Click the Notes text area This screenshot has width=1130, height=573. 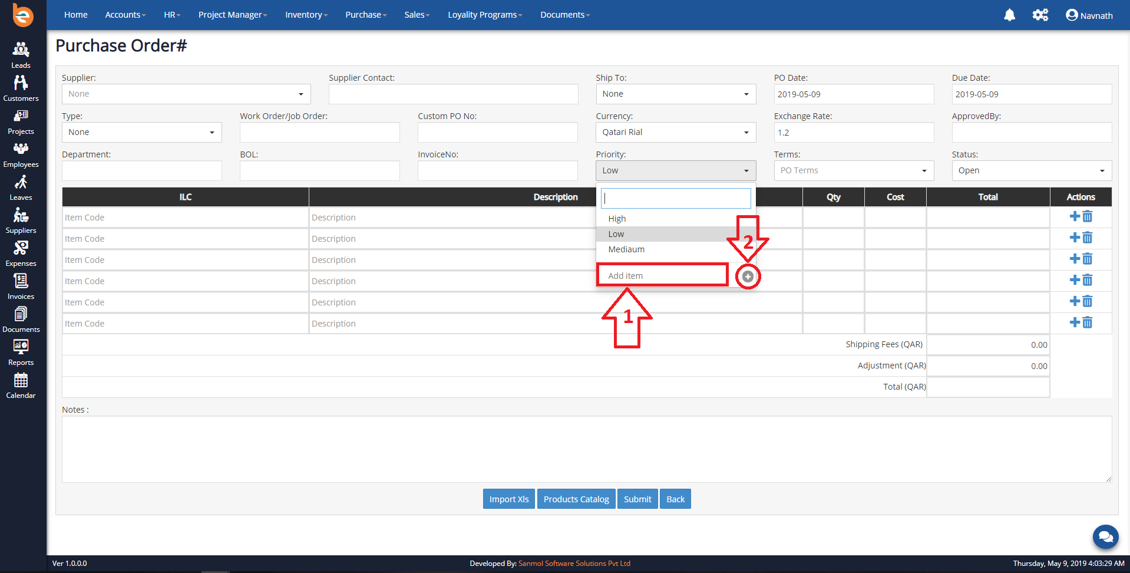[587, 449]
